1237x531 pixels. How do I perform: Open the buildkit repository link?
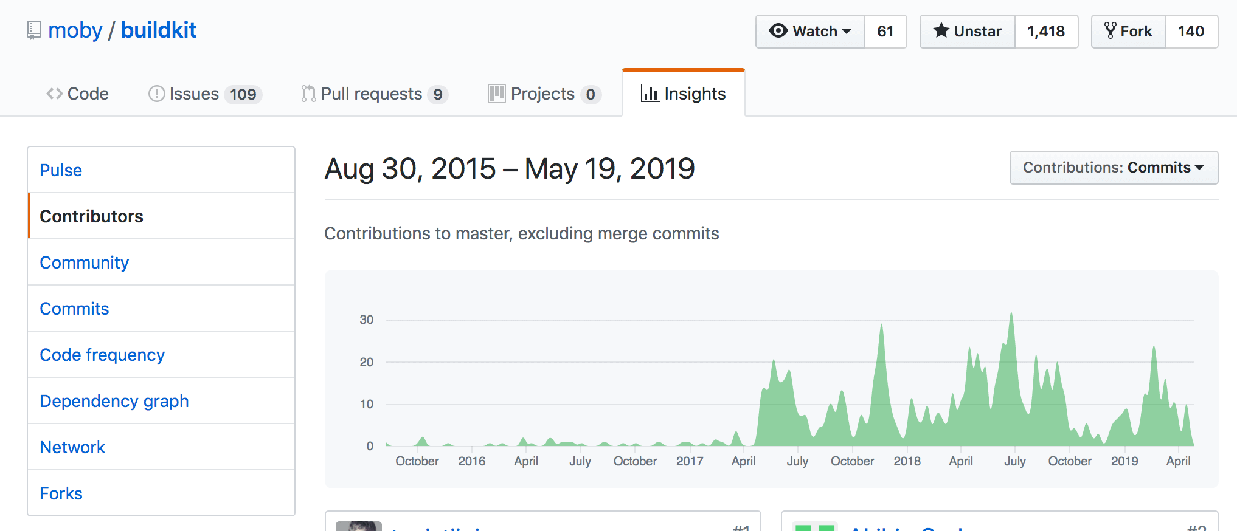pos(159,30)
